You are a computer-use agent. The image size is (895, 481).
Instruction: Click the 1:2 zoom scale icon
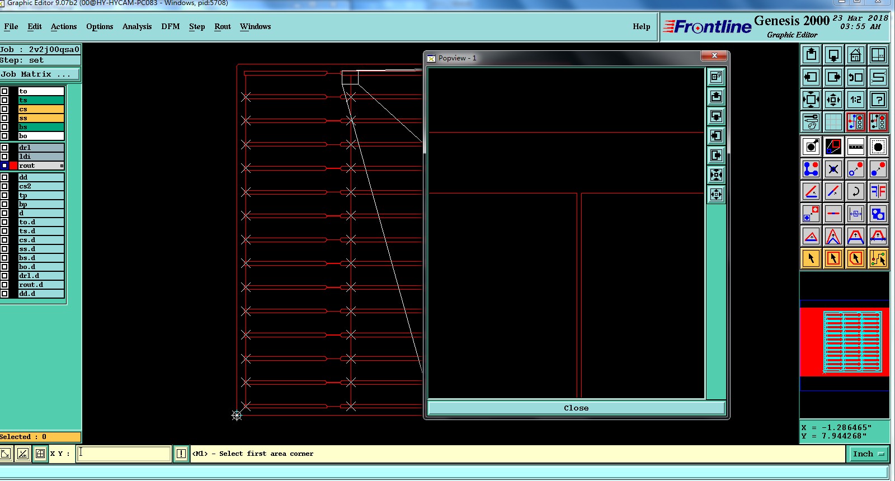pyautogui.click(x=856, y=100)
